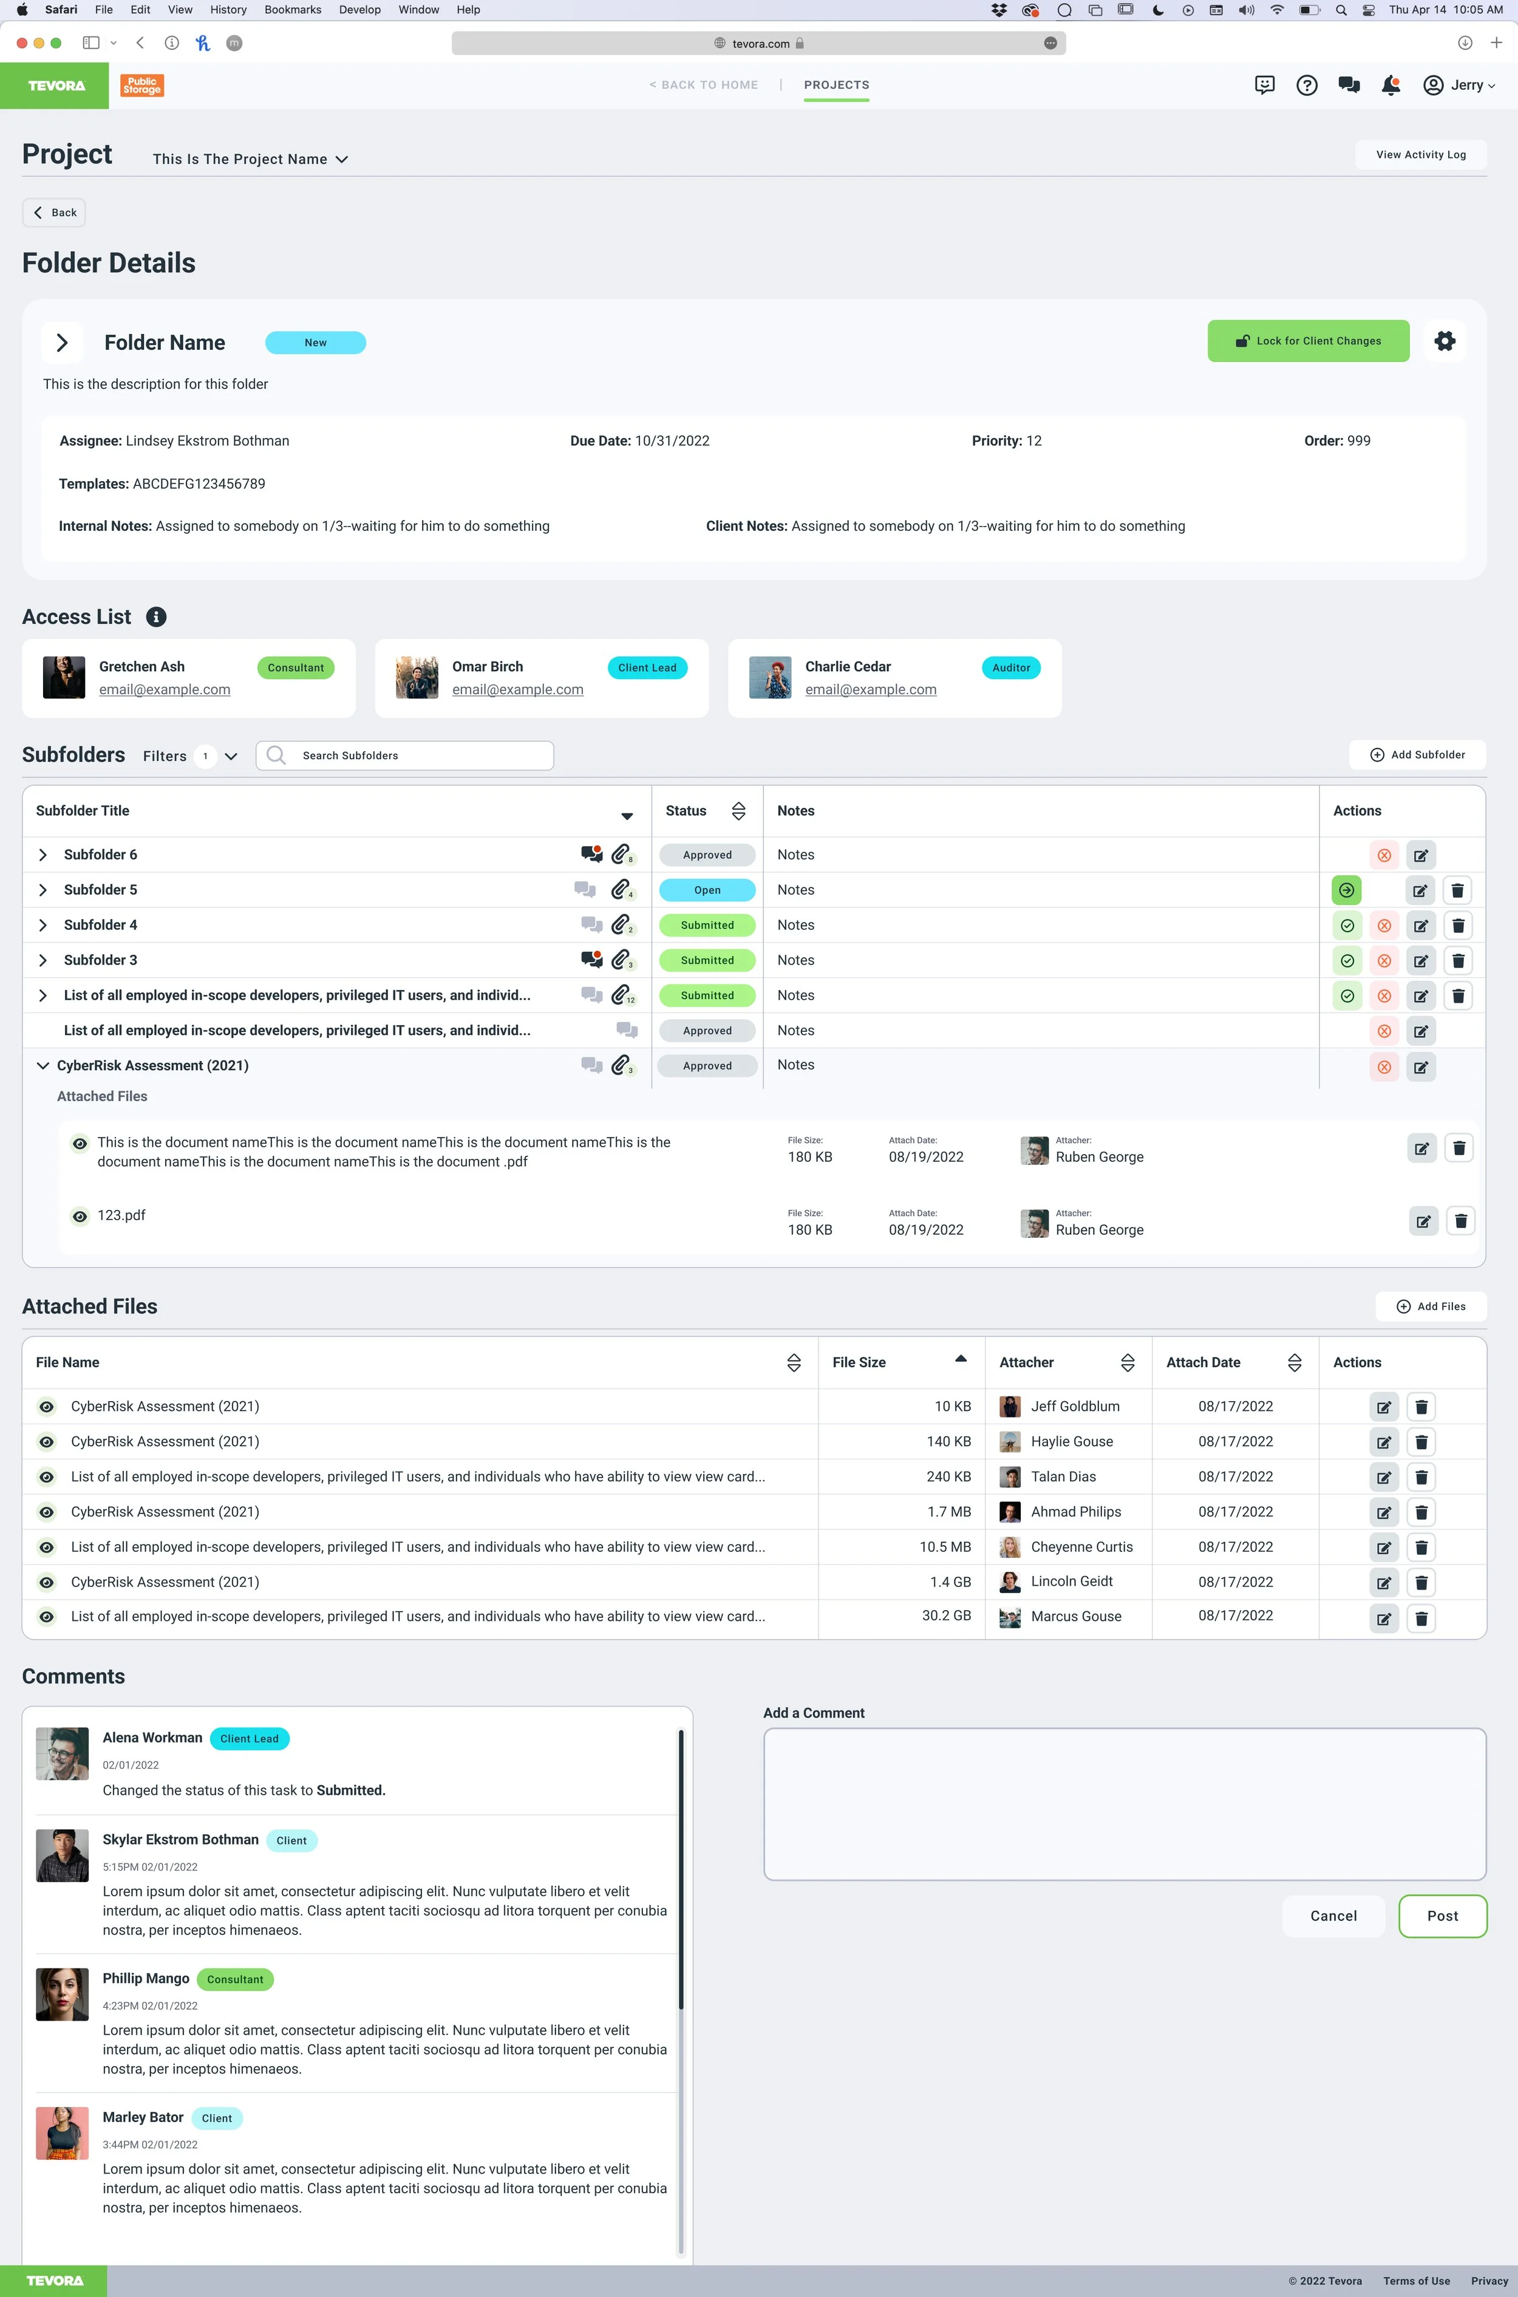Click the Access List info icon

pyautogui.click(x=156, y=617)
